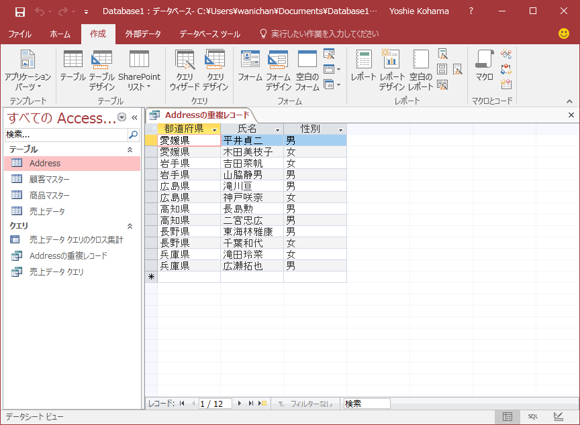Click the マクロ icon
The height and width of the screenshot is (425, 580).
click(485, 66)
